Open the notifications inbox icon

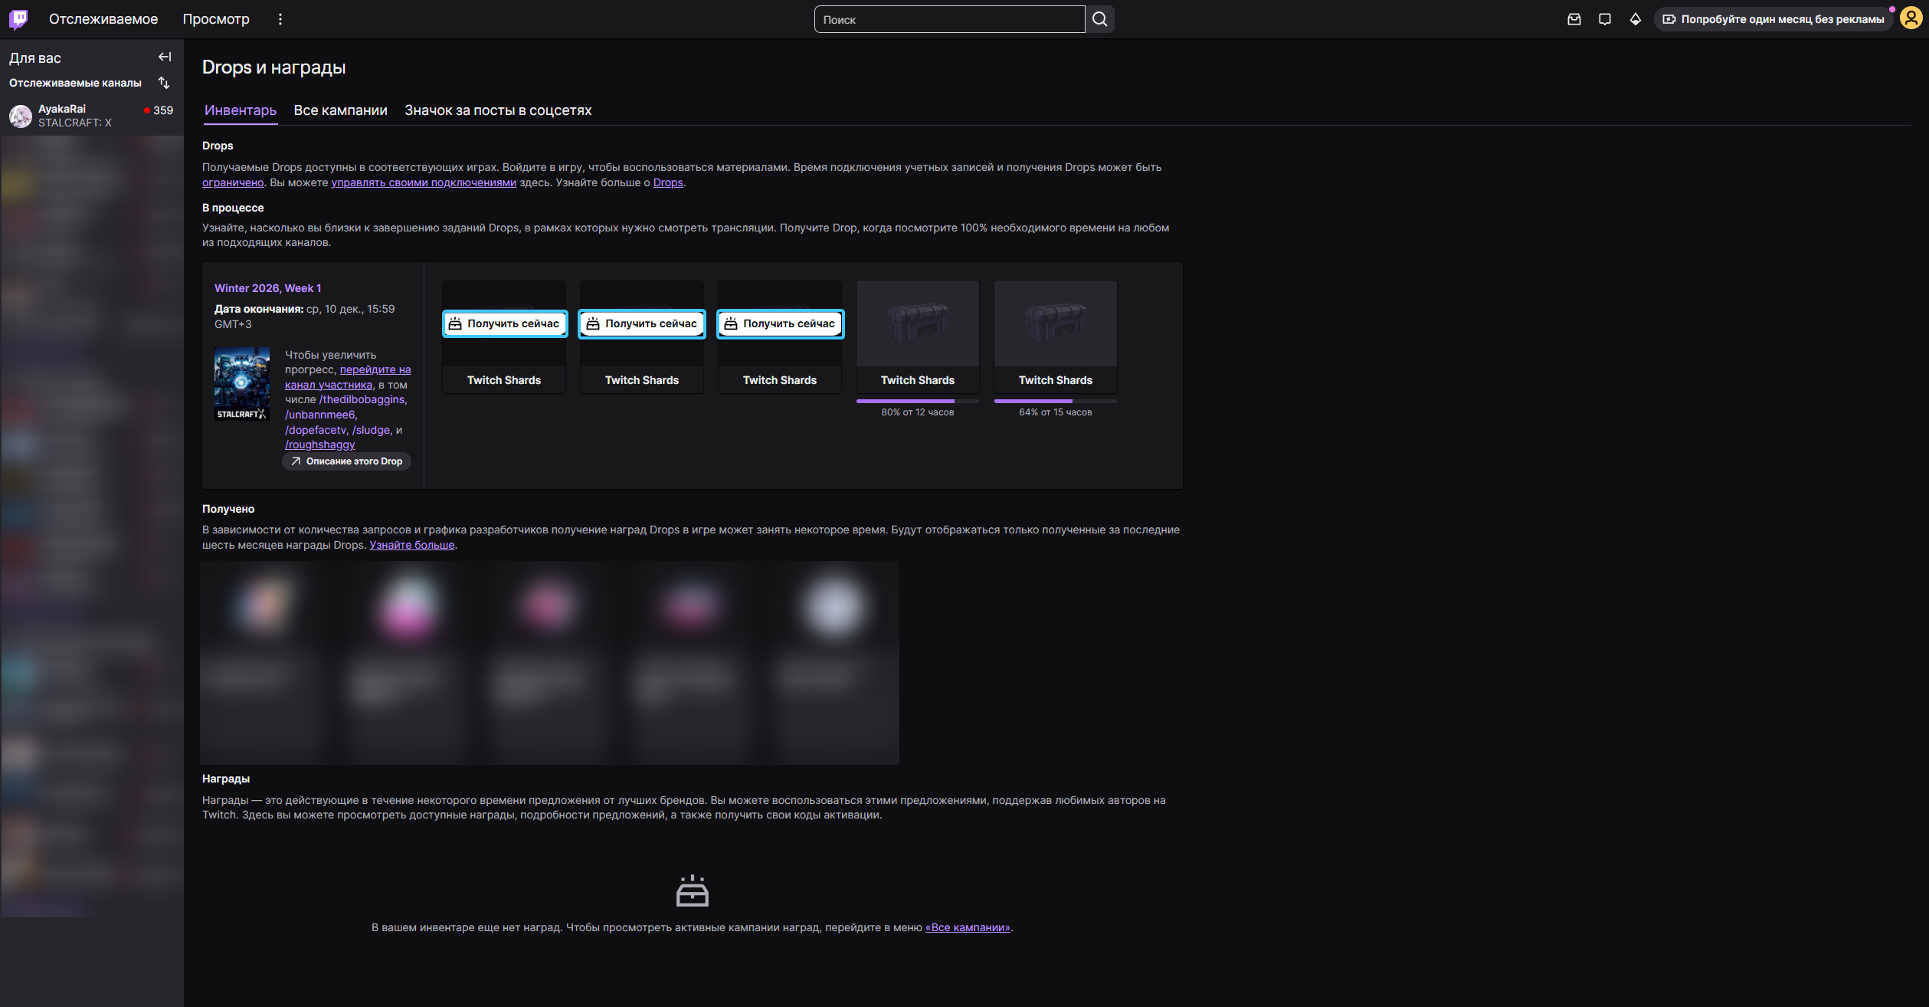coord(1574,19)
